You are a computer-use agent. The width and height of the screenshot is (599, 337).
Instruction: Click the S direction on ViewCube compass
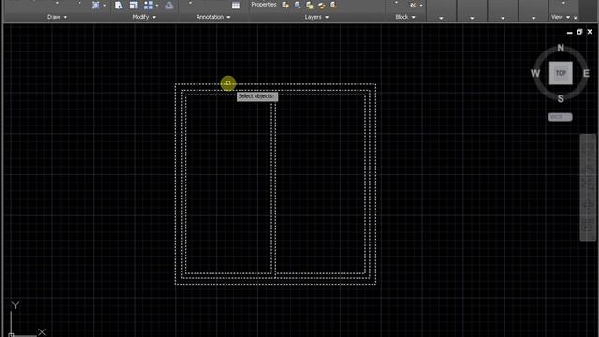click(x=561, y=99)
